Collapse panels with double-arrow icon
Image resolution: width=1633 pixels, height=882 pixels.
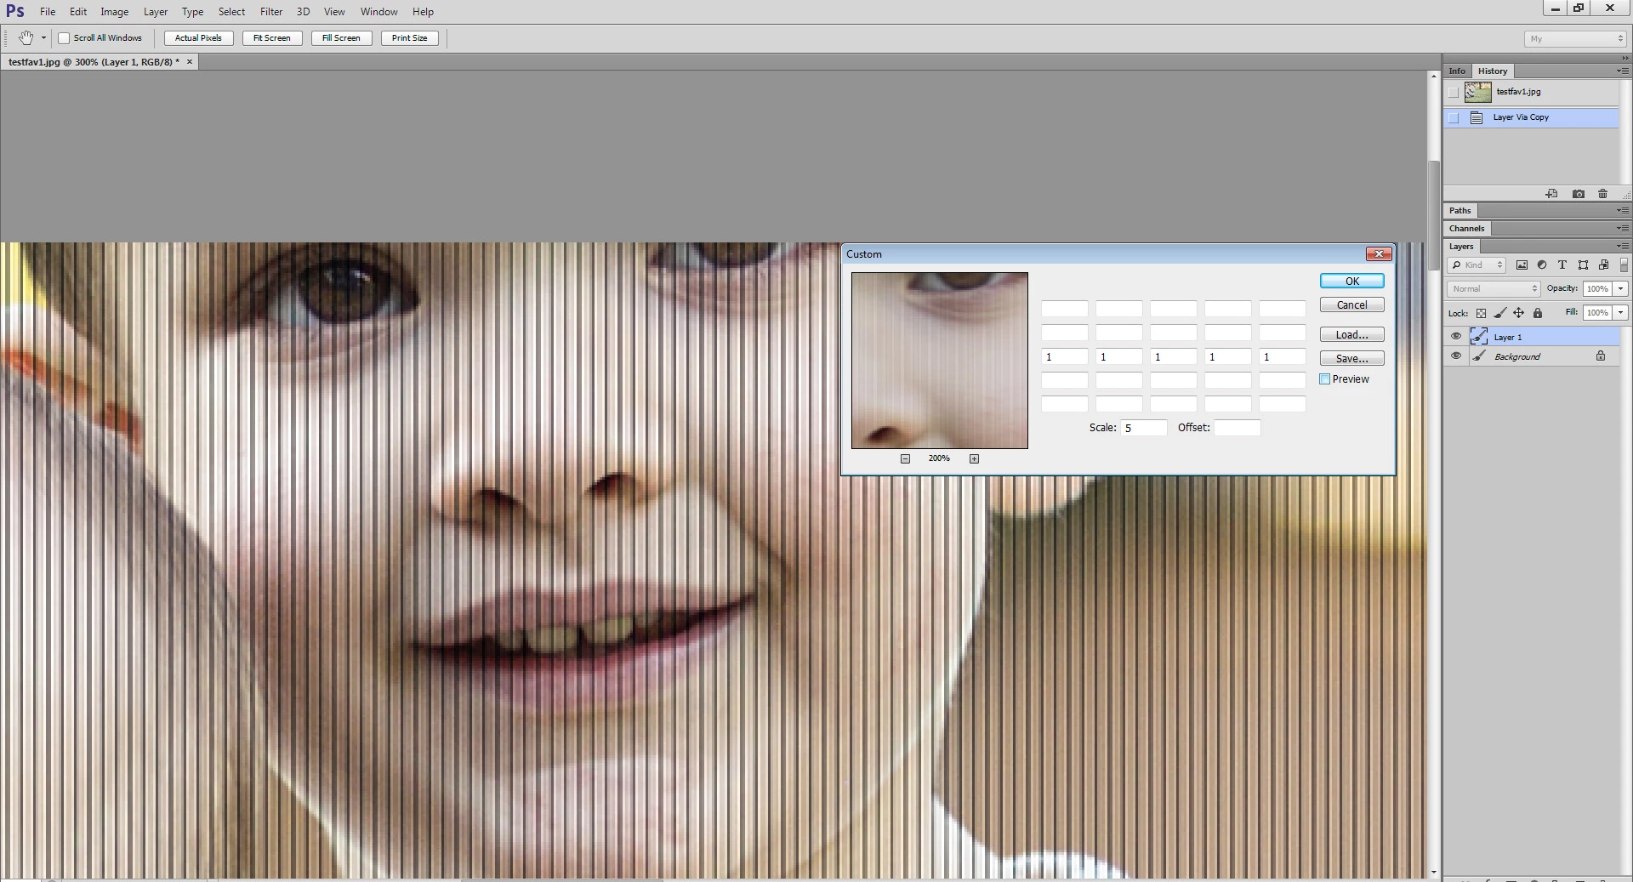1625,58
